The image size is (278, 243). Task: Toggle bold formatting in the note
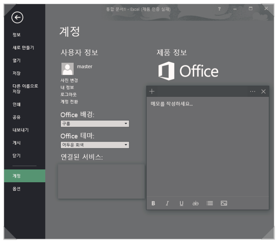coord(153,203)
